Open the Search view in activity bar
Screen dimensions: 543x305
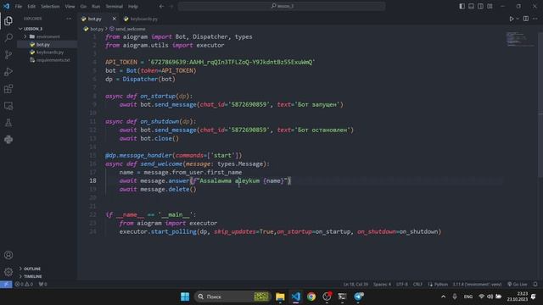8,37
